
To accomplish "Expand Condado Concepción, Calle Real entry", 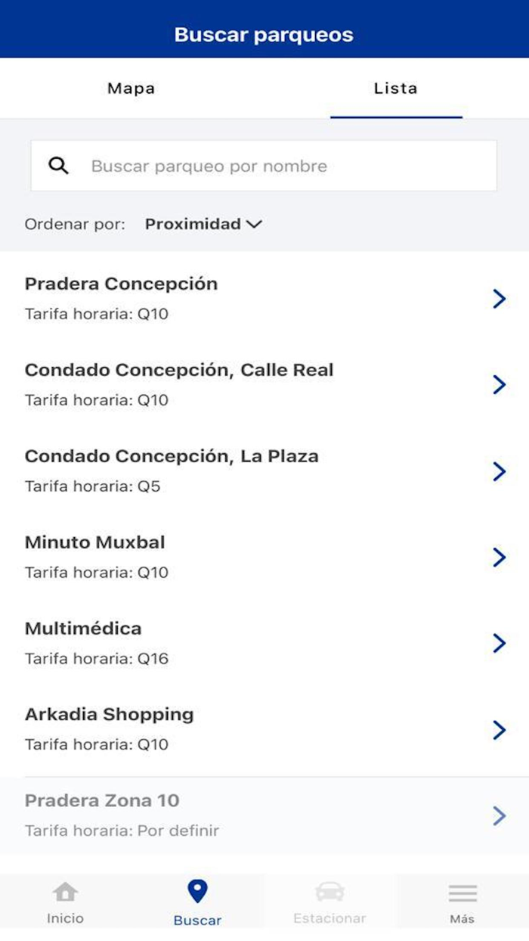I will click(x=180, y=370).
